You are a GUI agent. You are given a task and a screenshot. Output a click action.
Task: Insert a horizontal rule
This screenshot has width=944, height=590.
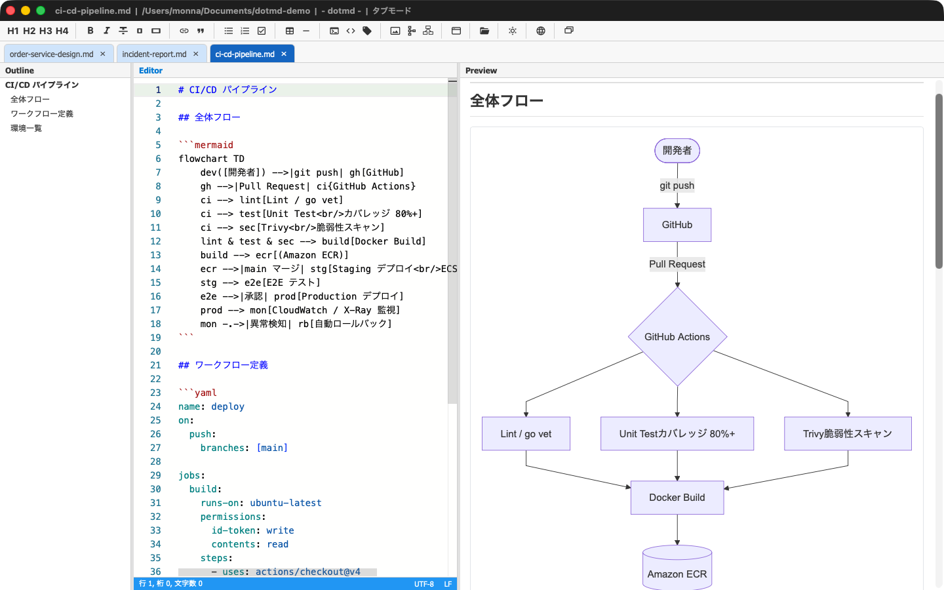(306, 31)
